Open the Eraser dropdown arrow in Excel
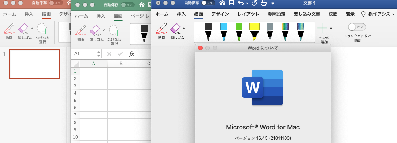397x143 pixels. pos(104,30)
